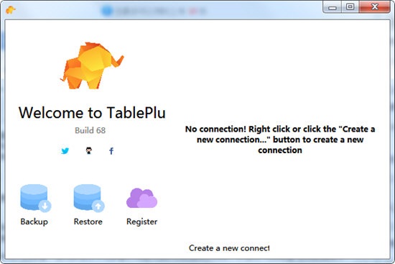
Task: Click the Build 68 version text
Action: pos(90,130)
